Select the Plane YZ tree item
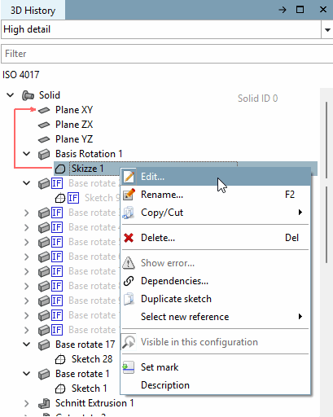 pyautogui.click(x=74, y=139)
